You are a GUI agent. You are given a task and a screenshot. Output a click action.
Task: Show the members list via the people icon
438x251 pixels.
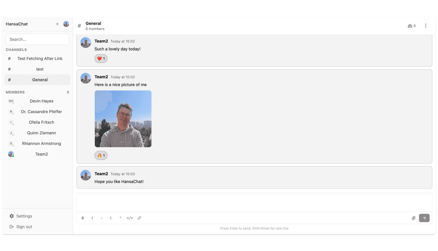click(411, 26)
